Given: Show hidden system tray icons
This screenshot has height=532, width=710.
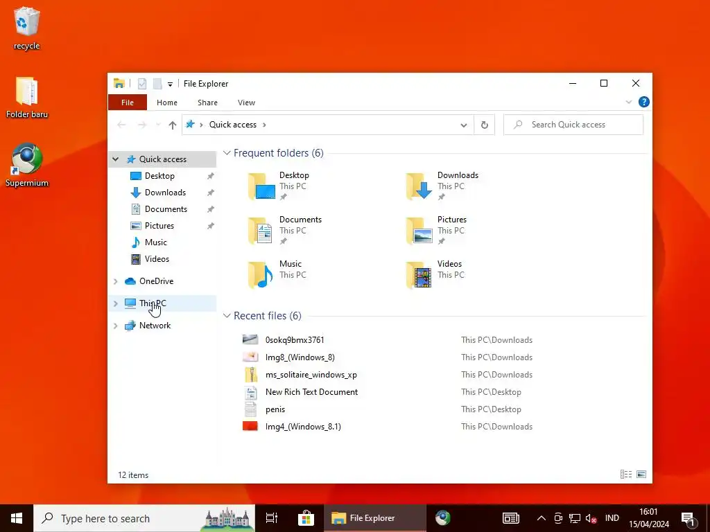Looking at the screenshot, I should 541,518.
